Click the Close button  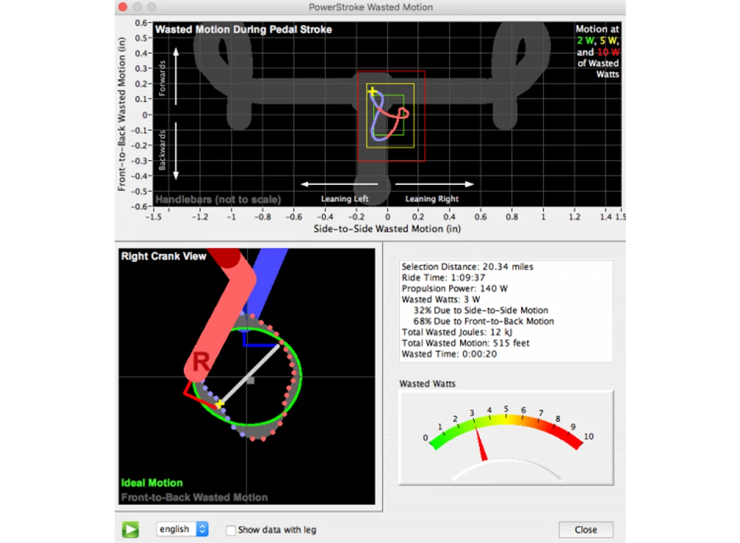pos(586,530)
